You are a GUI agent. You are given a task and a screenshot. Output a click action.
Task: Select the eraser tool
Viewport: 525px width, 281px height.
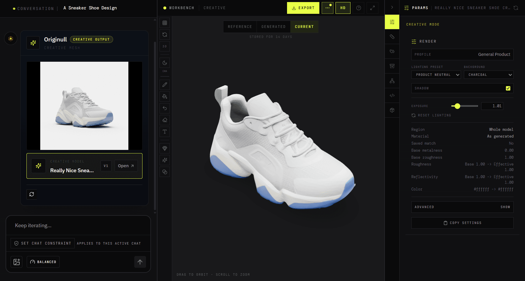pos(165,120)
